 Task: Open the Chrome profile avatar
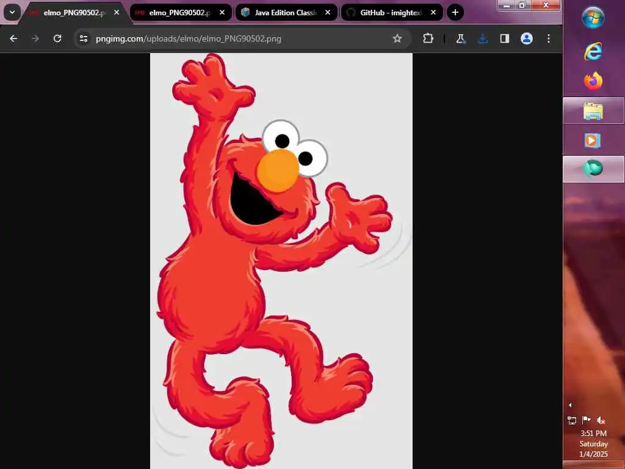tap(527, 38)
